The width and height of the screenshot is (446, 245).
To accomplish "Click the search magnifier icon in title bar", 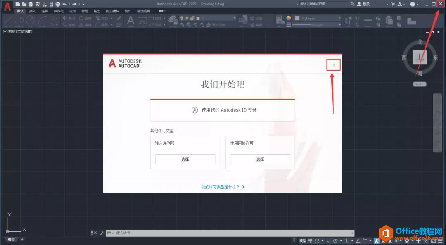I will click(352, 4).
